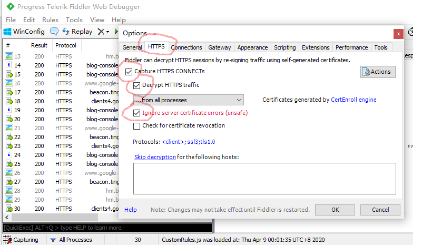The width and height of the screenshot is (422, 245).
Task: Click the Help link in Options
Action: pos(131,210)
